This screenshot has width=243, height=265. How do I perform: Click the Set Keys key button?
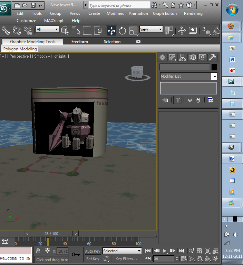pos(76,255)
